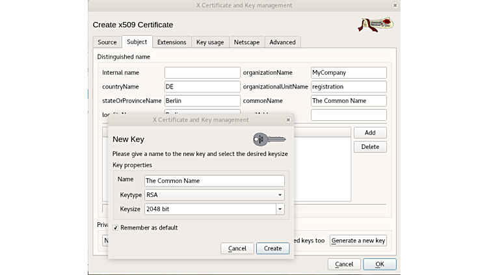Click the organizationName field containing MyCompany
489x275 pixels.
(348, 73)
